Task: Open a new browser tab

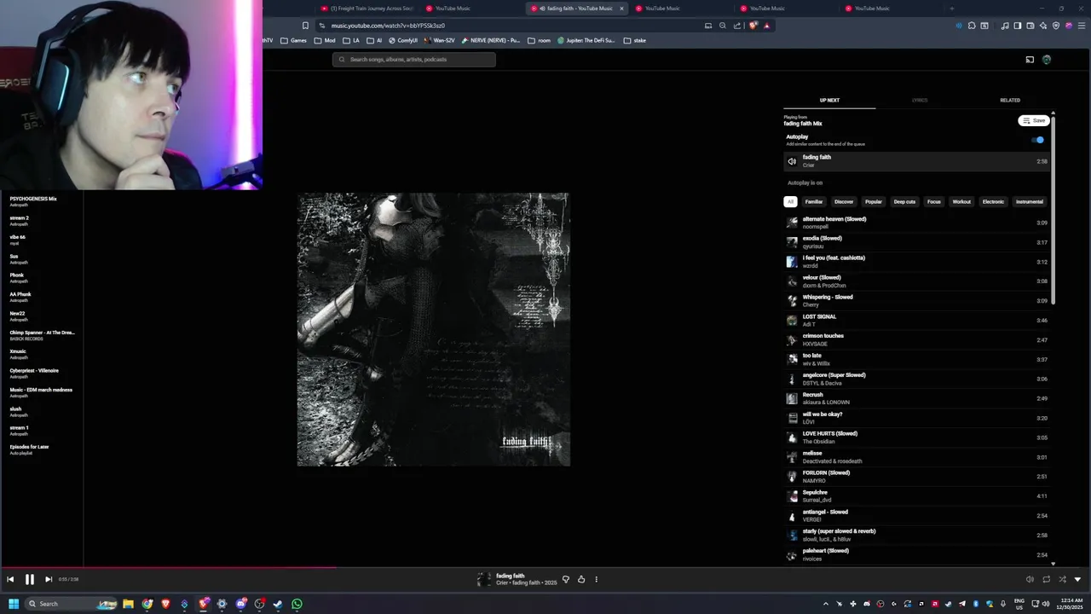Action: coord(952,9)
